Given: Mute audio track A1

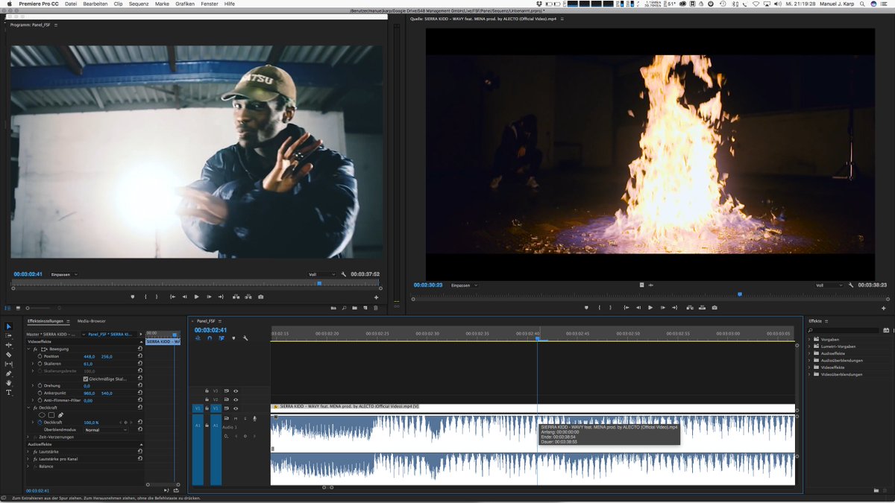Looking at the screenshot, I should pos(236,419).
